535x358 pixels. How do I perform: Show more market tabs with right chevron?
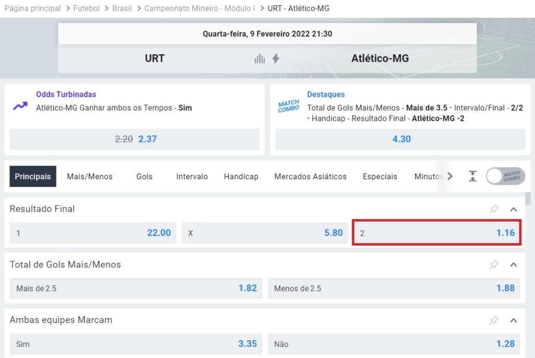point(450,176)
